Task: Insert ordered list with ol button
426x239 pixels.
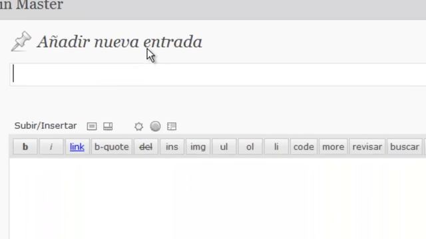Action: pyautogui.click(x=250, y=147)
